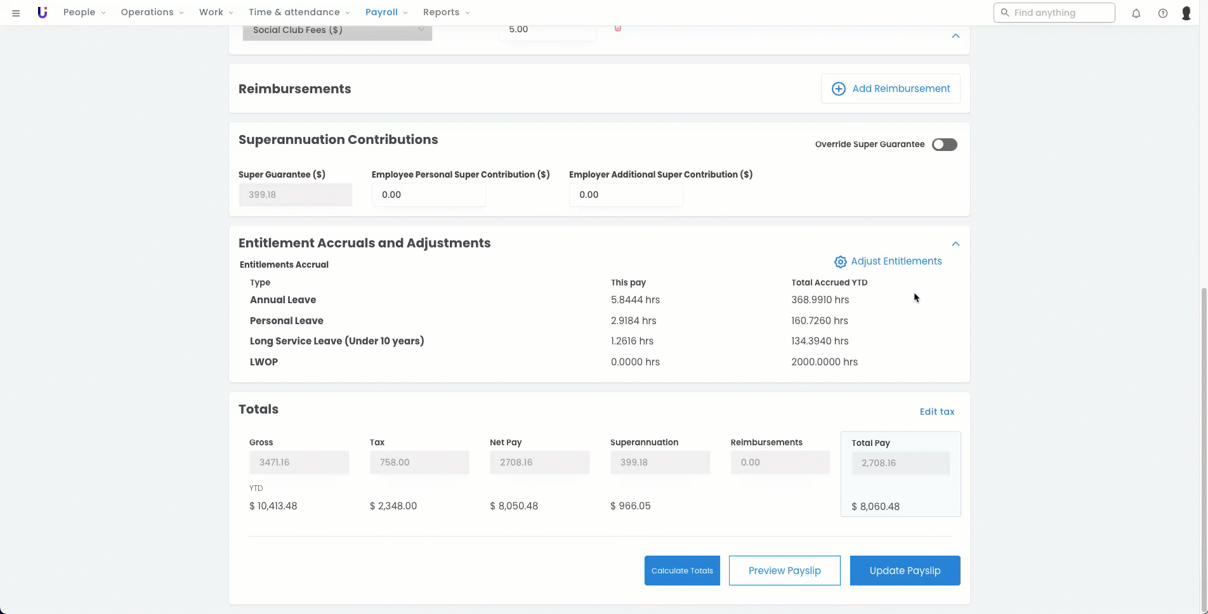This screenshot has width=1208, height=614.
Task: Open the help question mark icon
Action: [1162, 13]
